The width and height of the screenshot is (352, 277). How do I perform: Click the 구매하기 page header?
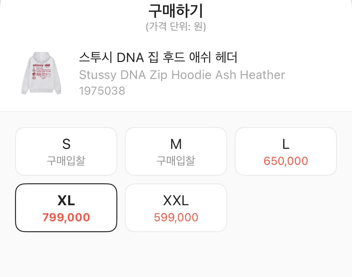[x=176, y=10]
